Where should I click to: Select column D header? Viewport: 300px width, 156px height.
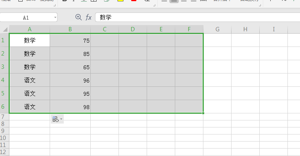[x=133, y=29]
